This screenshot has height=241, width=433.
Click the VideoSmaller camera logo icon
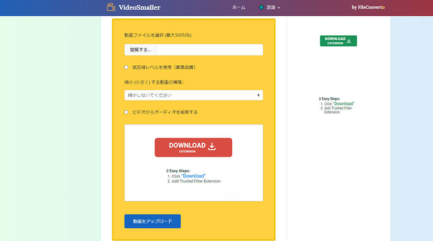111,7
